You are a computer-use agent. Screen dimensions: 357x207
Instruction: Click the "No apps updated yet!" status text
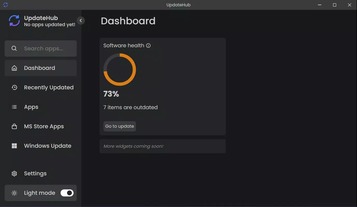click(x=50, y=25)
